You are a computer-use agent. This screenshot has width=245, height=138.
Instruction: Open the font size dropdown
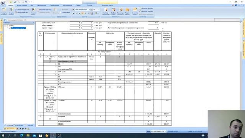[99, 10]
